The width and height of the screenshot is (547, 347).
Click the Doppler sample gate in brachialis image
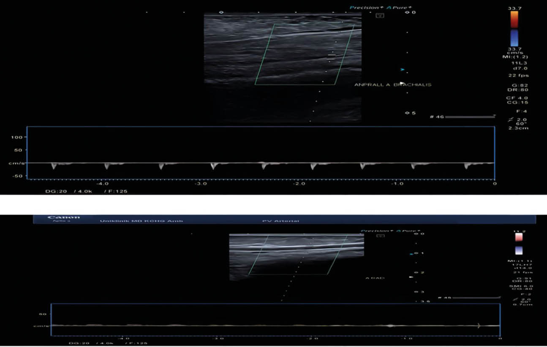(332, 55)
